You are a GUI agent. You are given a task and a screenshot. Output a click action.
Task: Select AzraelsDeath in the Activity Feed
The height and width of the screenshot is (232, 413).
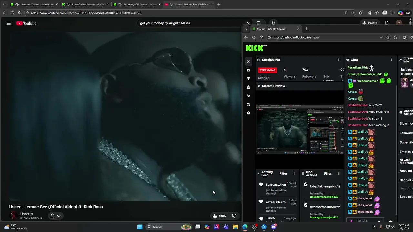[x=275, y=202]
